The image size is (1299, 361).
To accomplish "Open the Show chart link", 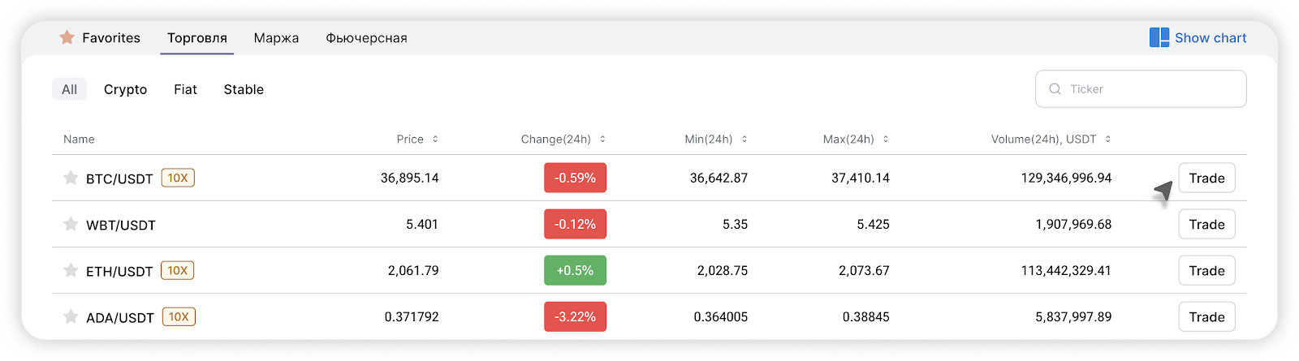I will 1210,38.
